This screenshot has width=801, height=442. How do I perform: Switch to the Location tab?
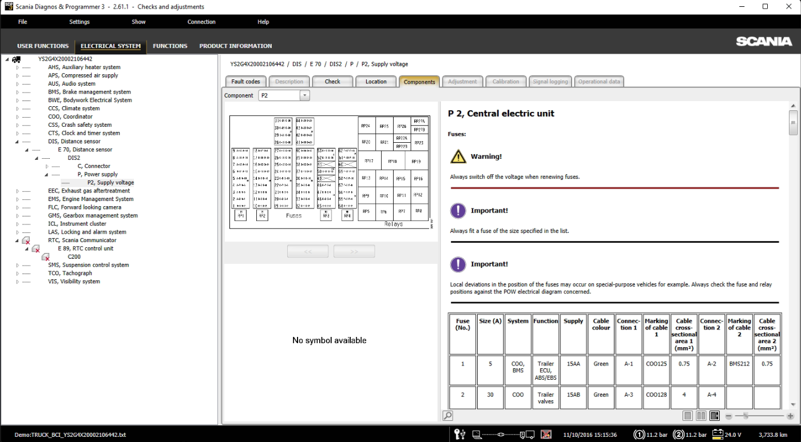pyautogui.click(x=376, y=81)
